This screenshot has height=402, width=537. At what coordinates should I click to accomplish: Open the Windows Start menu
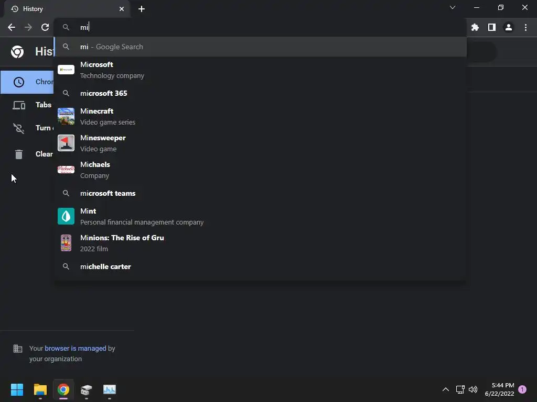(x=17, y=389)
